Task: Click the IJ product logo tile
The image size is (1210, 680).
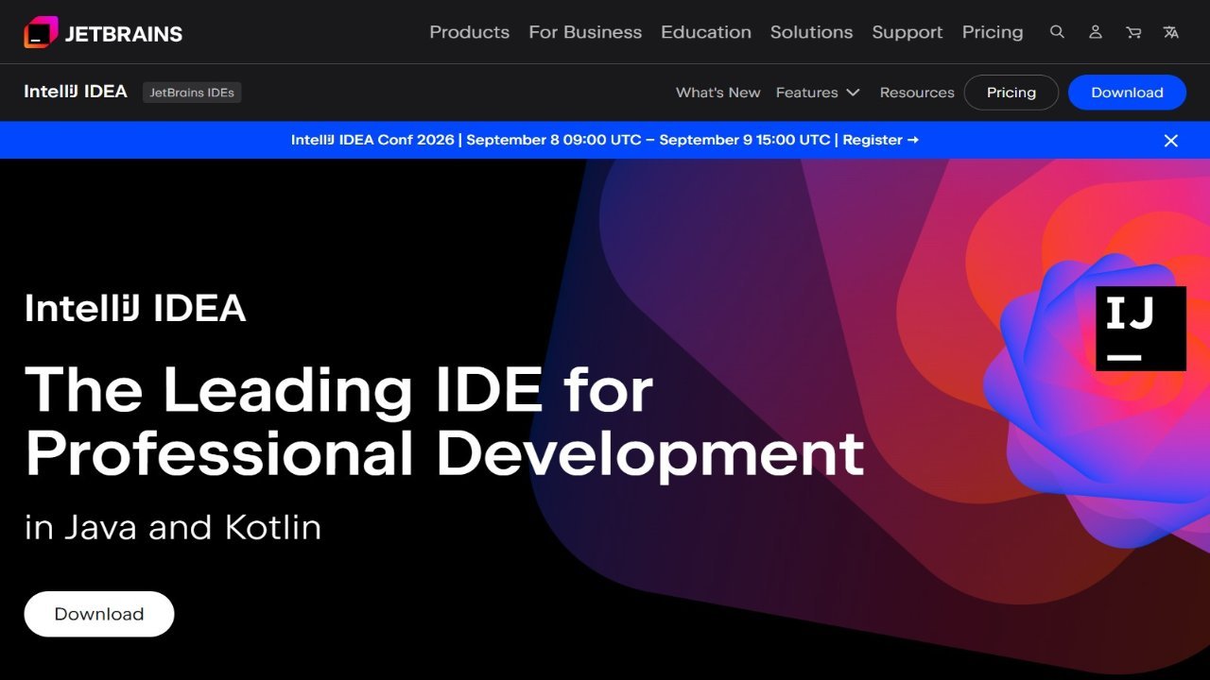Action: pos(1141,329)
